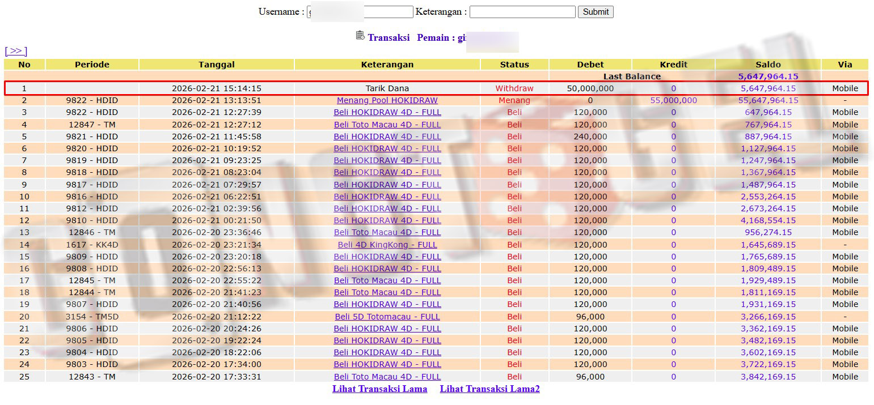Click Beli Toto Macau 4D link in row 4

click(x=387, y=125)
